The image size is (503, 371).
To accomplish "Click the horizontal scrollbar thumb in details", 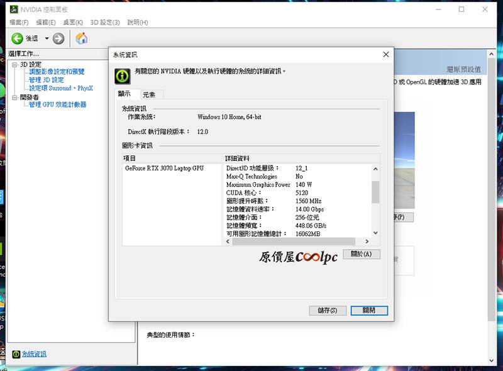I will (294, 241).
